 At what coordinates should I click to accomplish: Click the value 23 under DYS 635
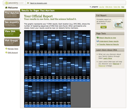pos(65,106)
